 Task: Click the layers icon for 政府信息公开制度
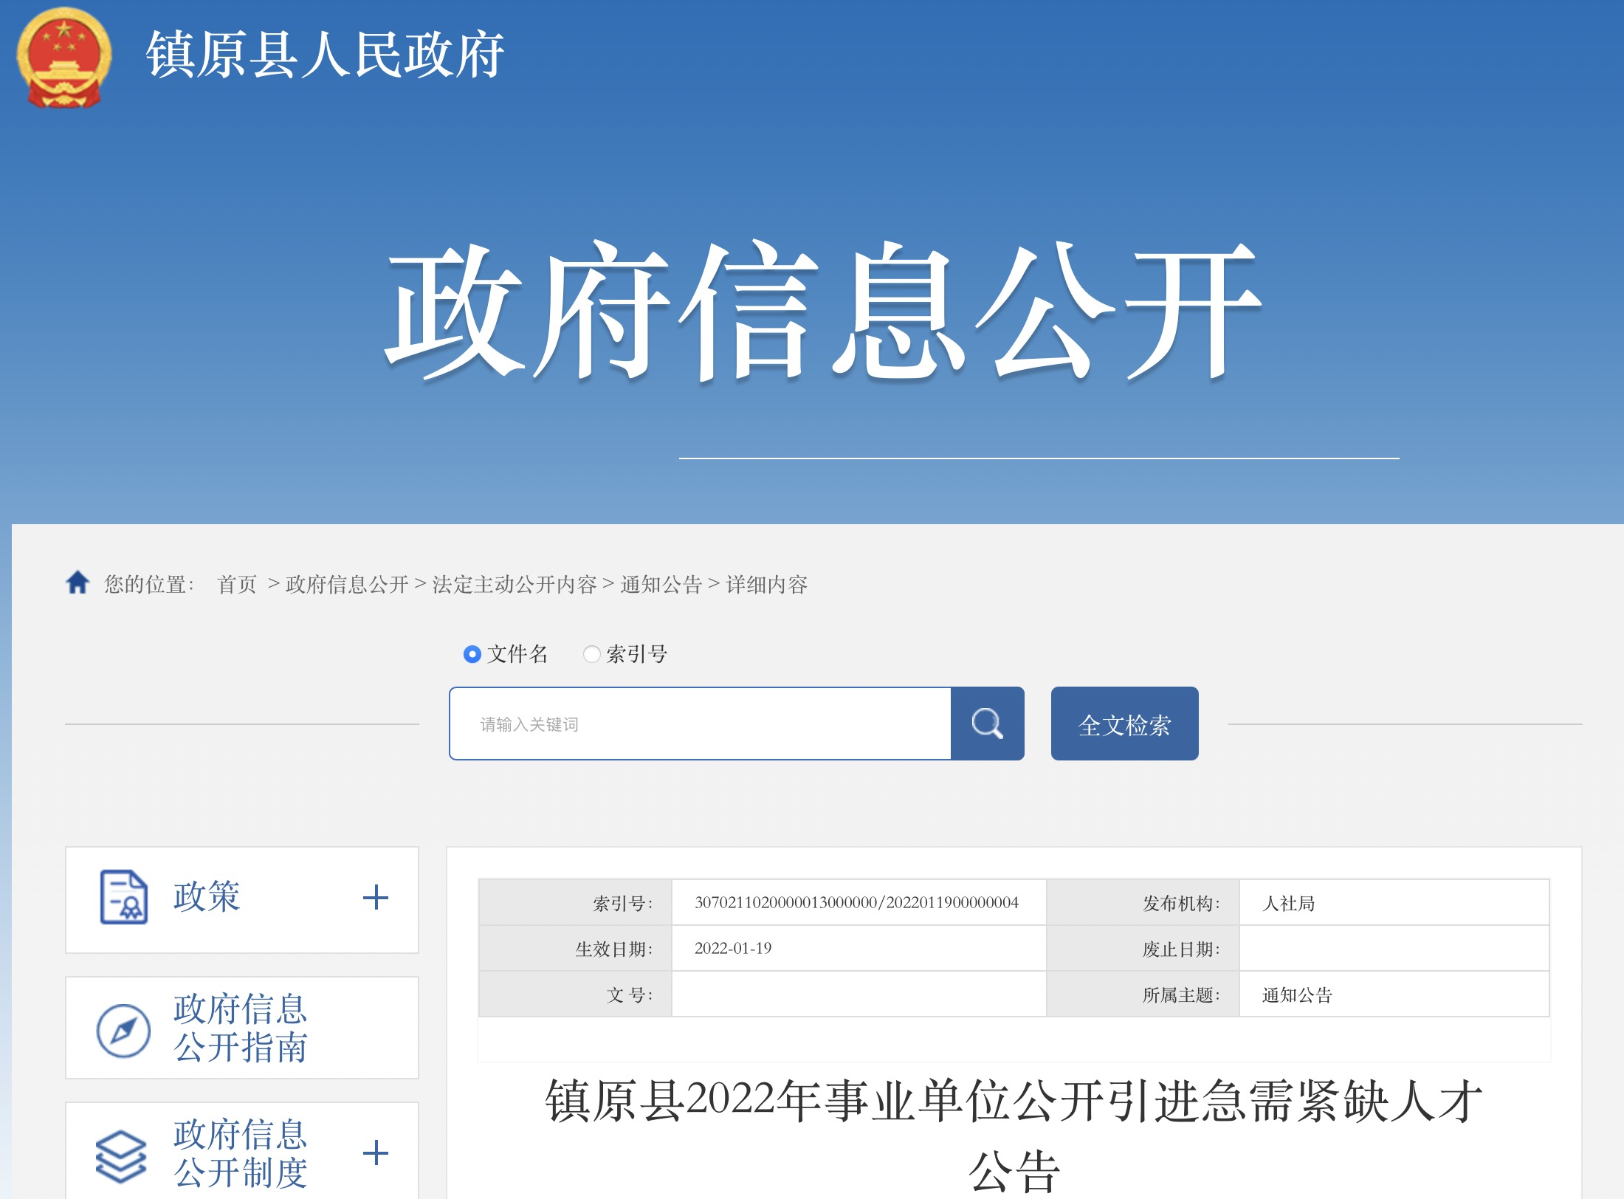(x=121, y=1155)
